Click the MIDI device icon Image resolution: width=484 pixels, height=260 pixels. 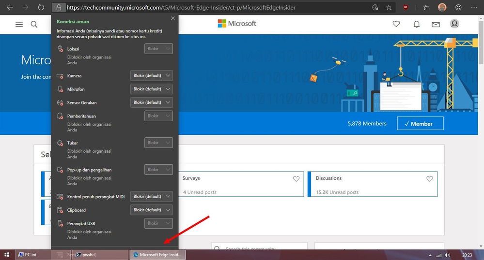click(x=60, y=197)
